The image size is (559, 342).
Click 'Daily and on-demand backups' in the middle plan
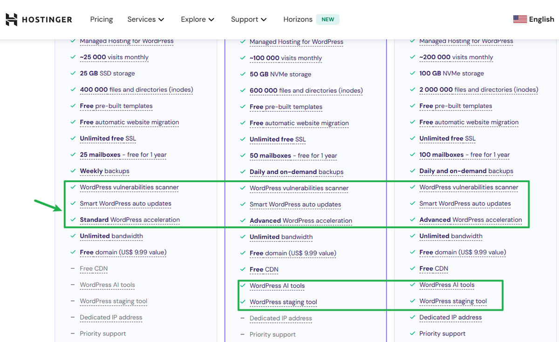pos(296,172)
